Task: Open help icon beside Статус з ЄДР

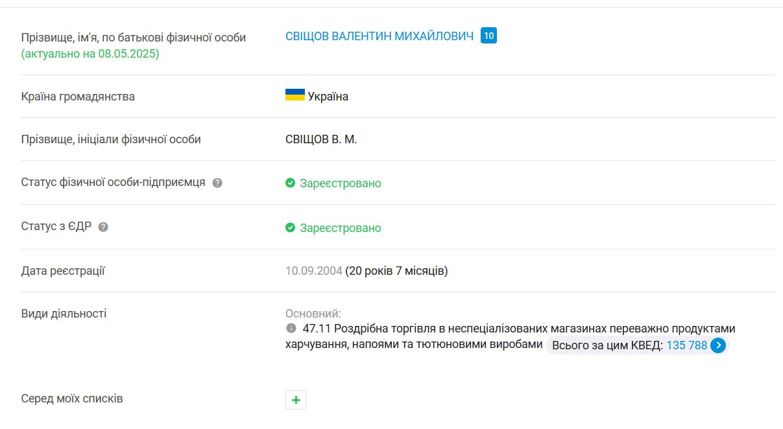Action: 103,227
